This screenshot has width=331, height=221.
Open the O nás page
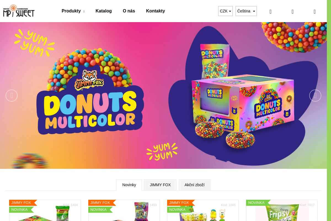129,11
